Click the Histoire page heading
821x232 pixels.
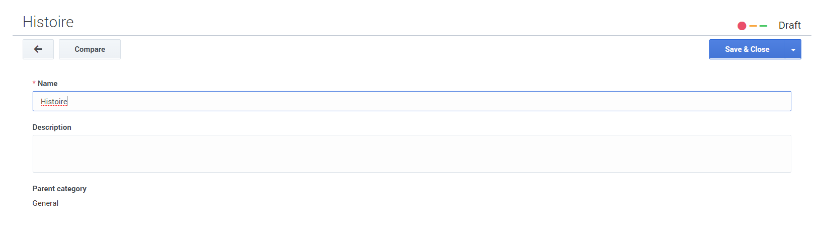(48, 22)
